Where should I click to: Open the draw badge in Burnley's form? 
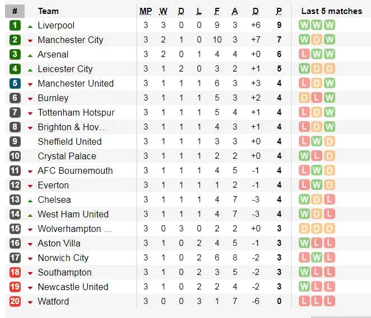click(304, 98)
